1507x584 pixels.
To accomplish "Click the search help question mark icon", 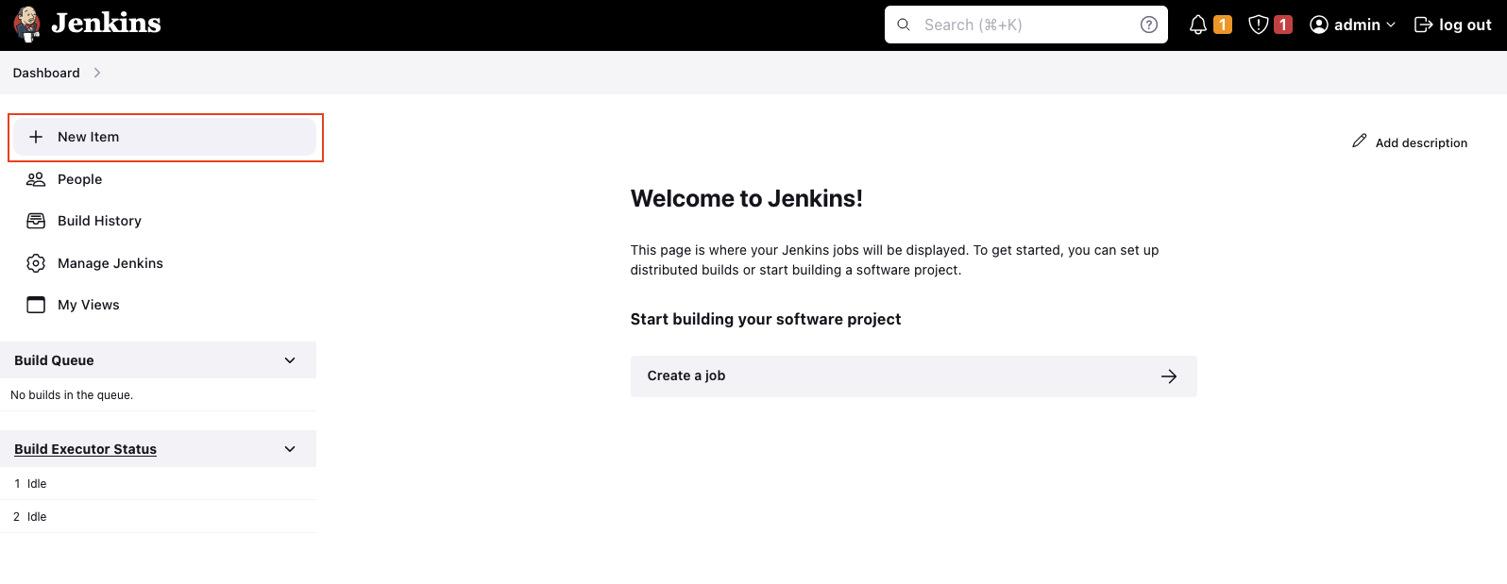I will [1148, 25].
